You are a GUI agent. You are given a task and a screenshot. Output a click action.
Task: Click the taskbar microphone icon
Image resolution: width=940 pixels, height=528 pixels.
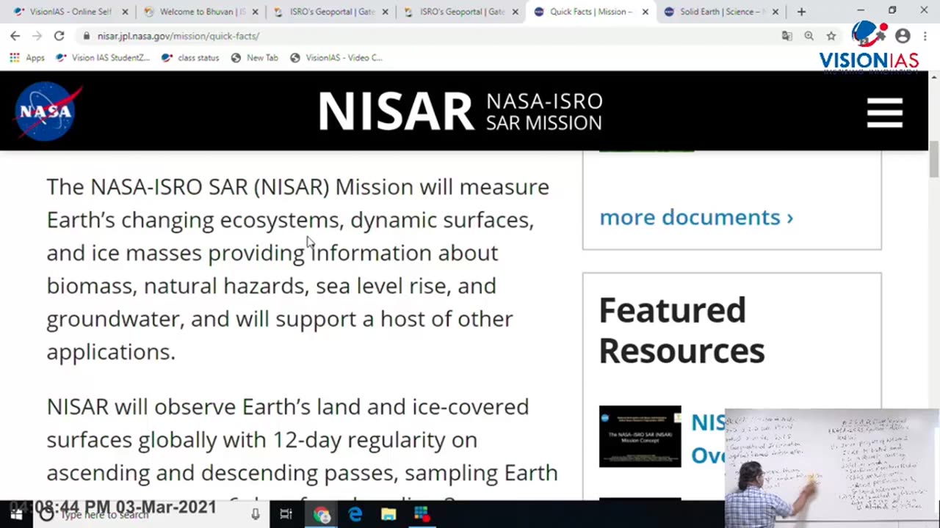[x=255, y=514]
